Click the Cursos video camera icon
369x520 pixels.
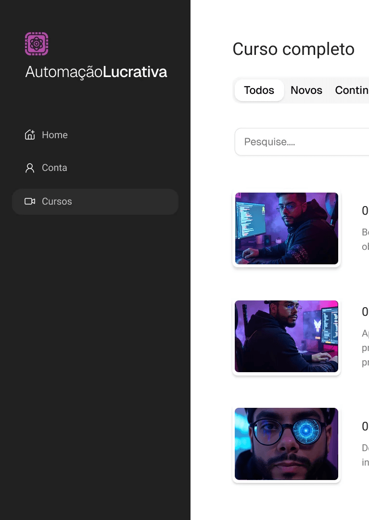click(30, 201)
